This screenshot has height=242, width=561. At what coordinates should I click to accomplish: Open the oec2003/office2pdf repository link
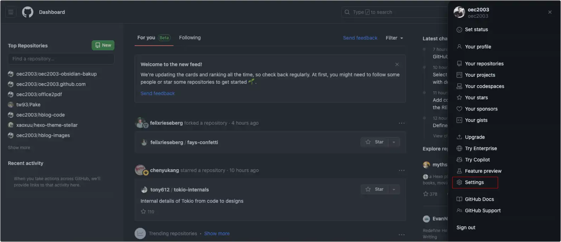tap(39, 94)
